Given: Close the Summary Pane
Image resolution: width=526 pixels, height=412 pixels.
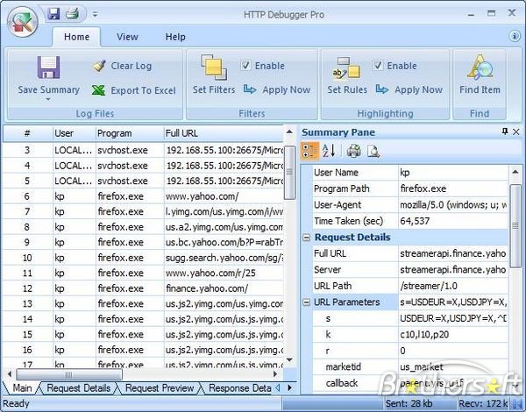Looking at the screenshot, I should pos(516,131).
